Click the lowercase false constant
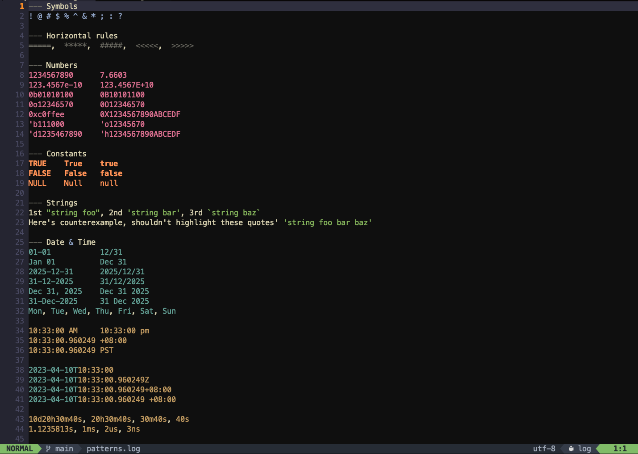The image size is (638, 454). tap(111, 173)
